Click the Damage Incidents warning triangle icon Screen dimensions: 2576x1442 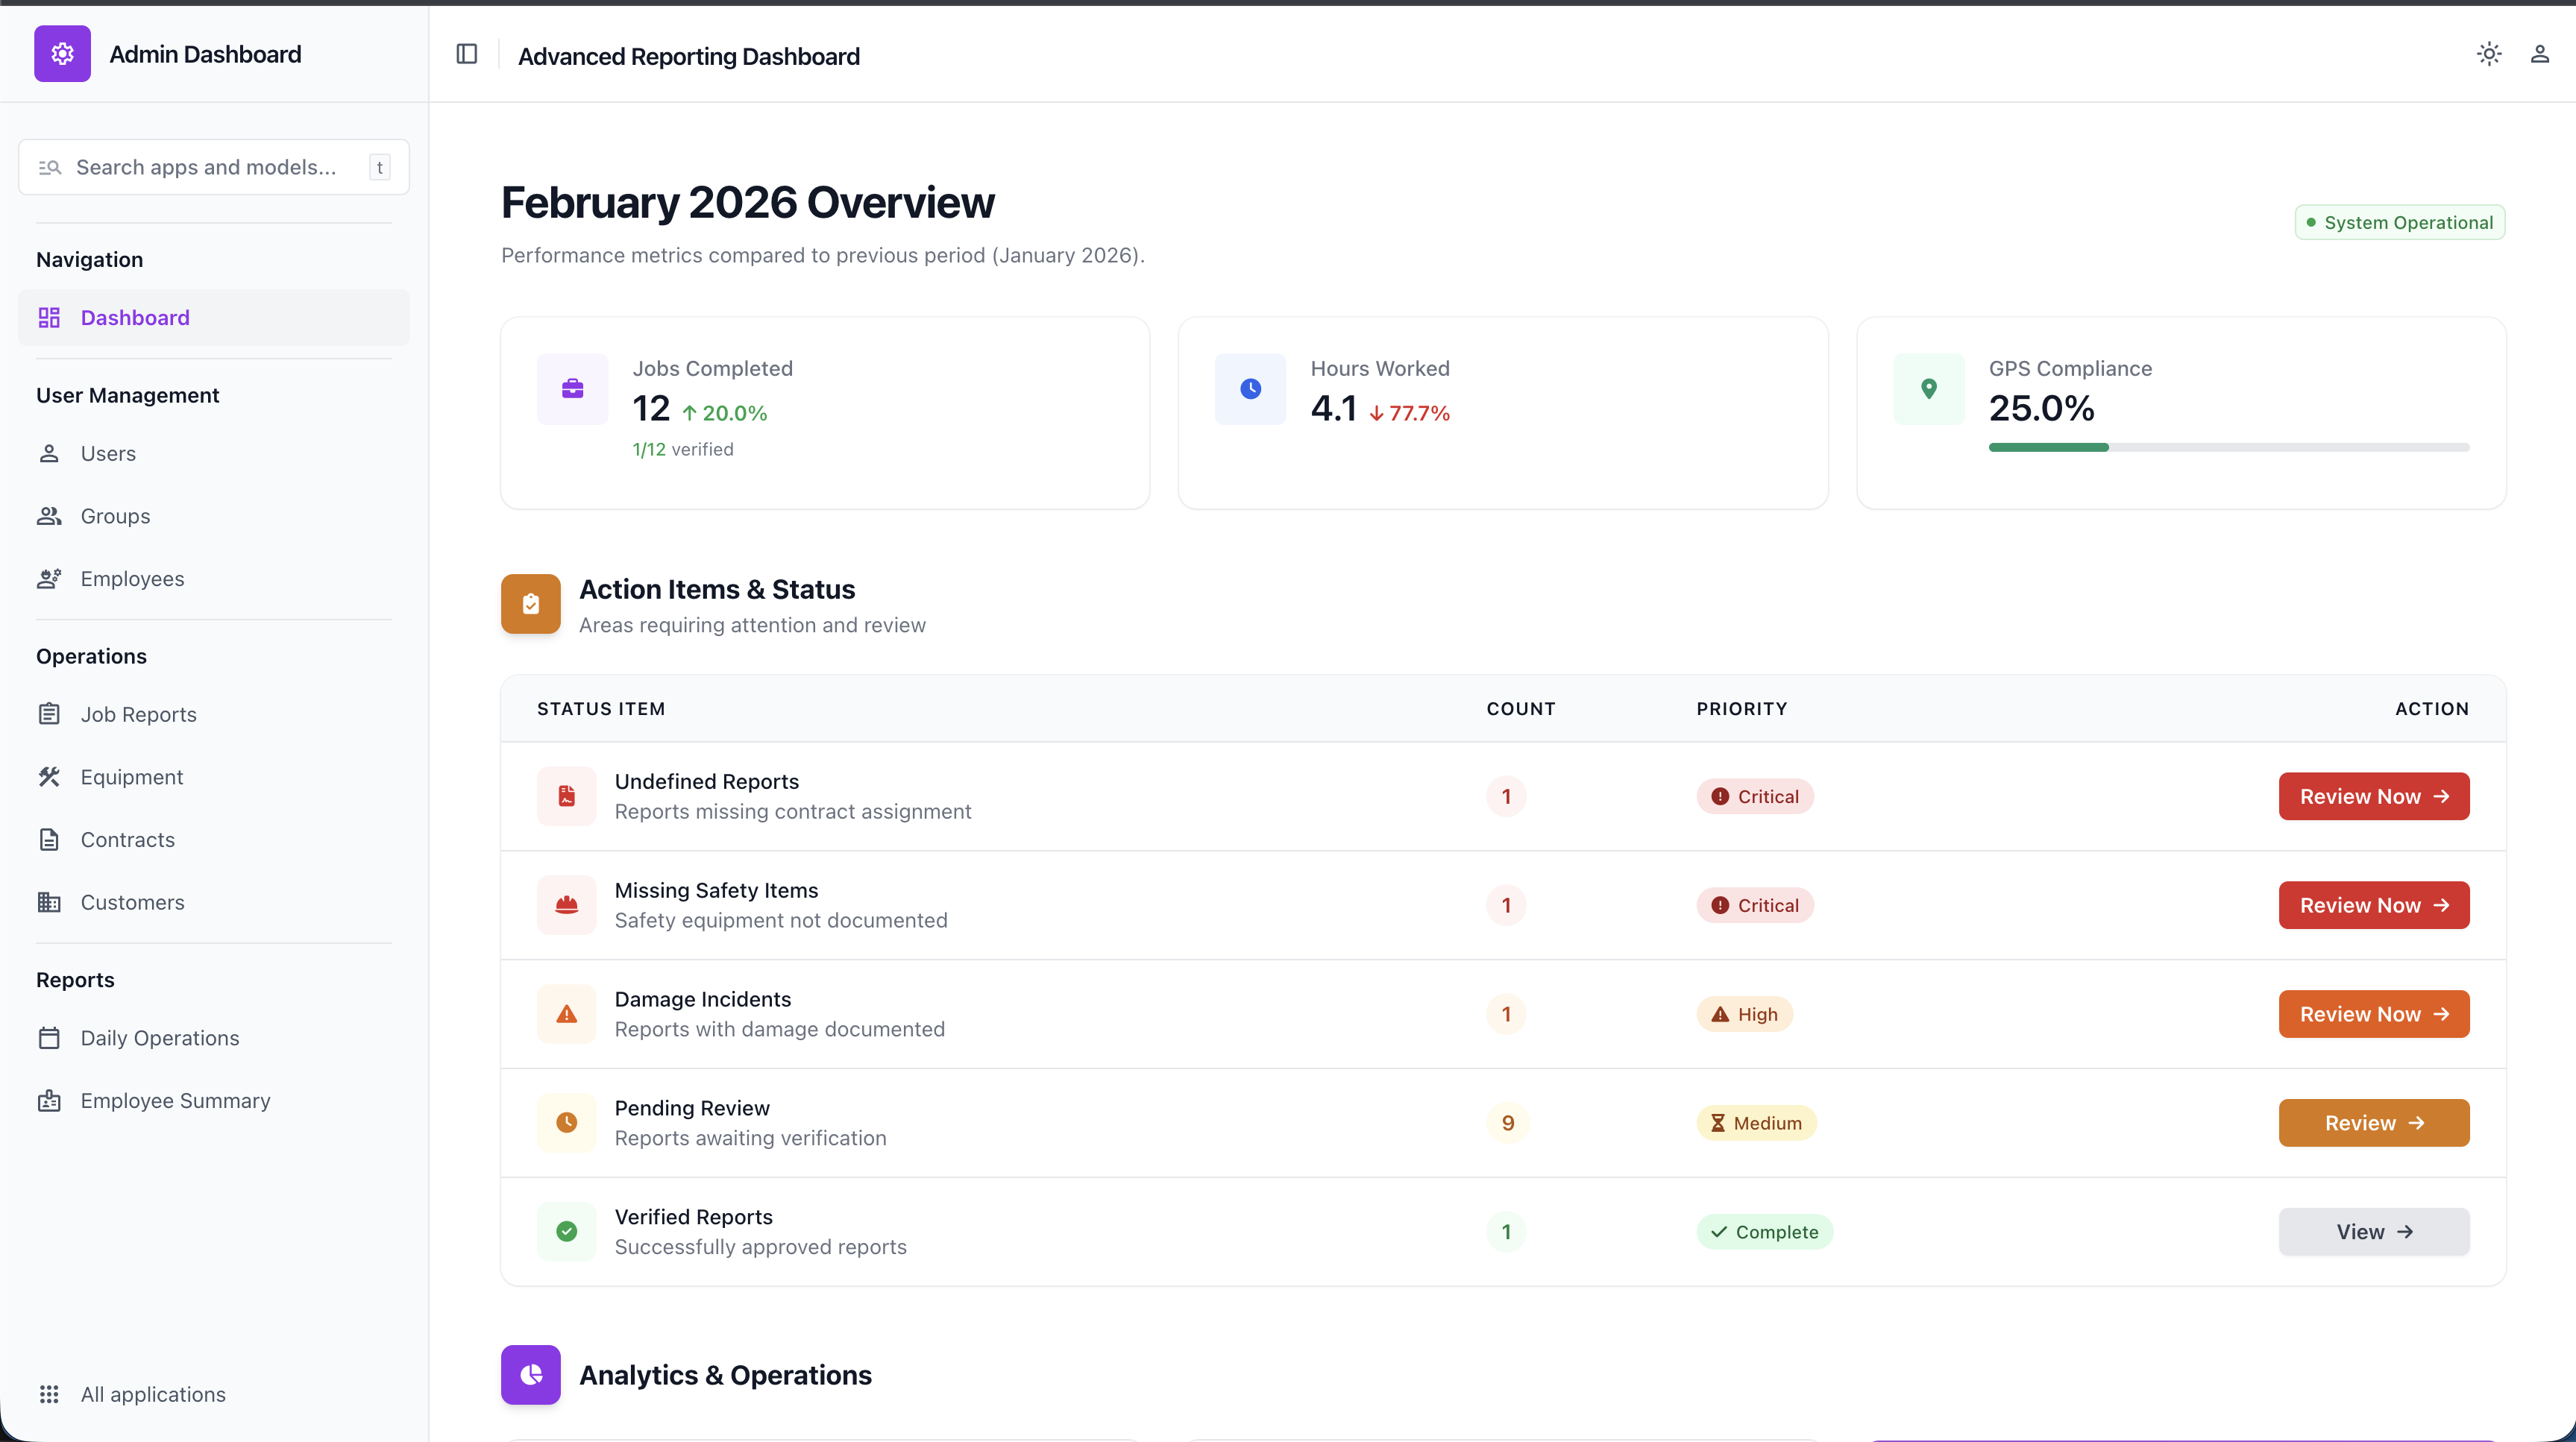pos(567,1014)
